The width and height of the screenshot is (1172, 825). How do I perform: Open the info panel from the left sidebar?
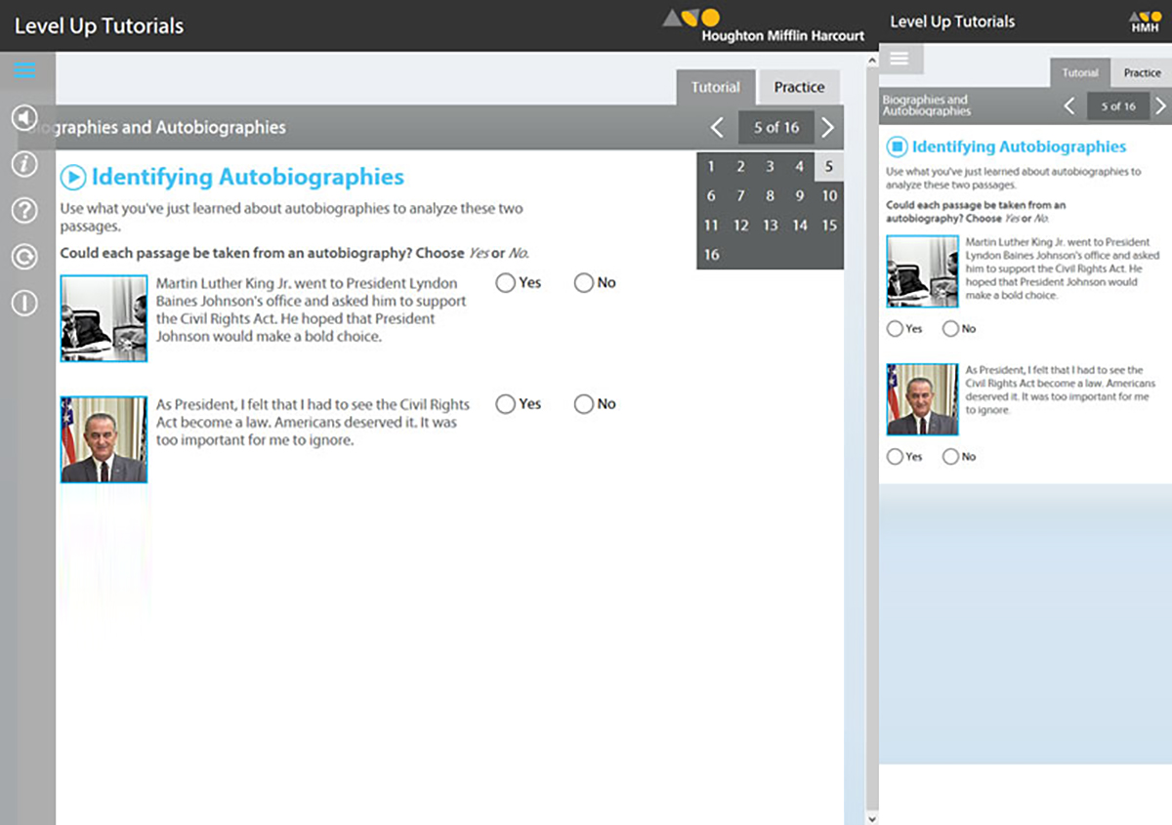point(25,164)
